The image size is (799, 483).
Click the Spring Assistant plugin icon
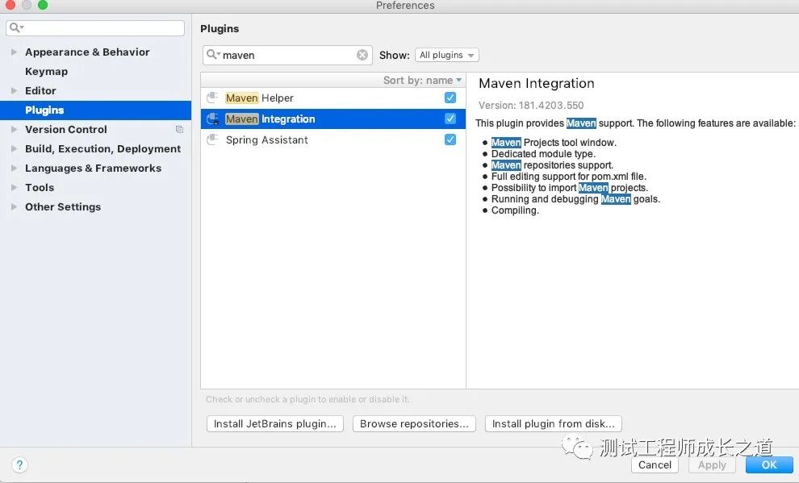[212, 140]
